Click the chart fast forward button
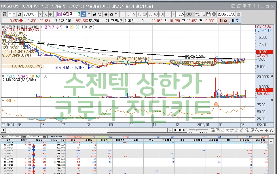277x174 pixels. (185, 130)
